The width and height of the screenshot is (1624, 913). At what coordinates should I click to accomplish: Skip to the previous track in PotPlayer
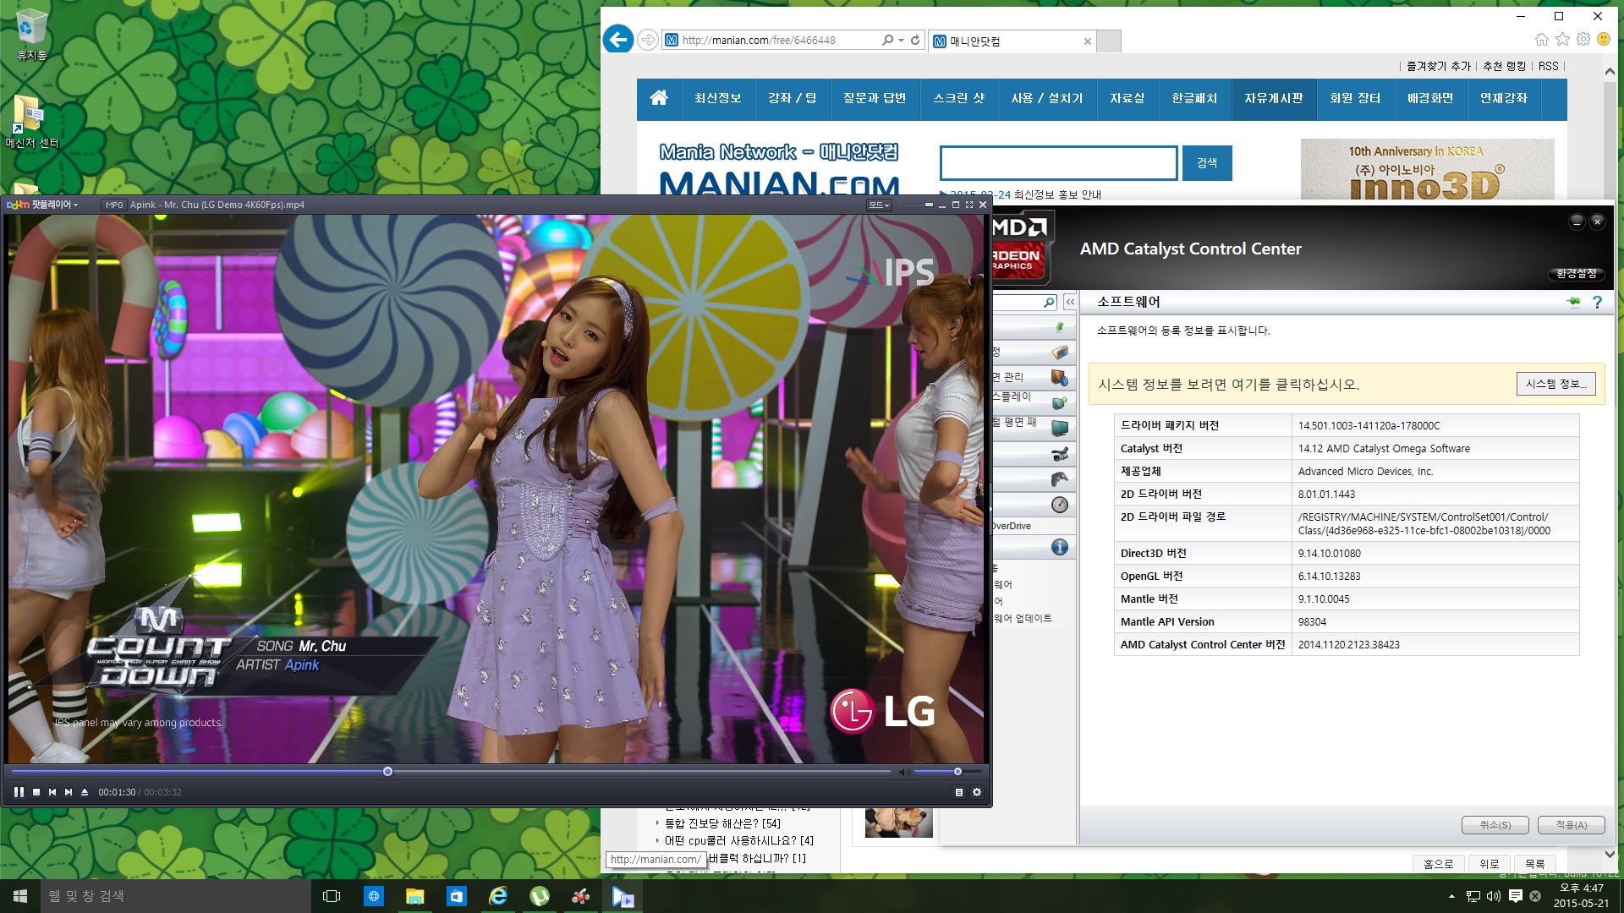point(52,792)
